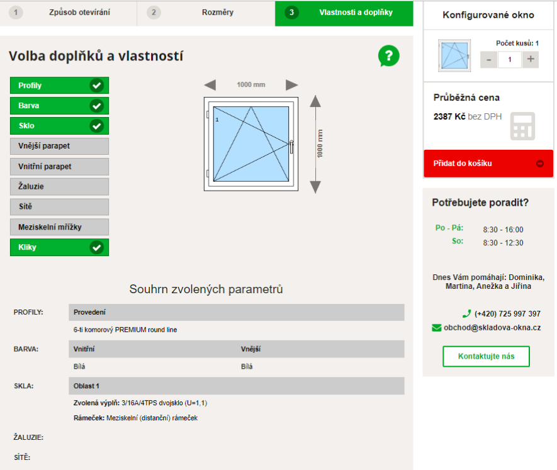This screenshot has height=470, width=557.
Task: Click the green phone icon
Action: [466, 313]
